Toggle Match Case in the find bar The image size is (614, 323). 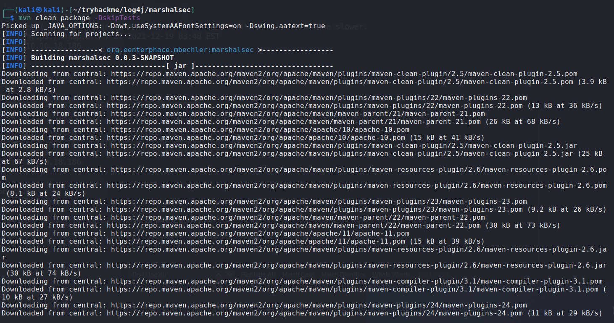pyautogui.click(x=298, y=275)
